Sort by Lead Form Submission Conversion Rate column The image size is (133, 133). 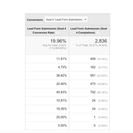click(47, 30)
